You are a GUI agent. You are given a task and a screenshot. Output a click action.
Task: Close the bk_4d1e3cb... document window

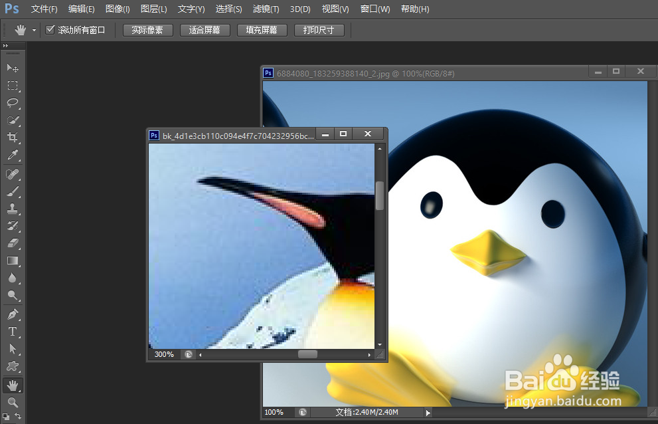[368, 134]
